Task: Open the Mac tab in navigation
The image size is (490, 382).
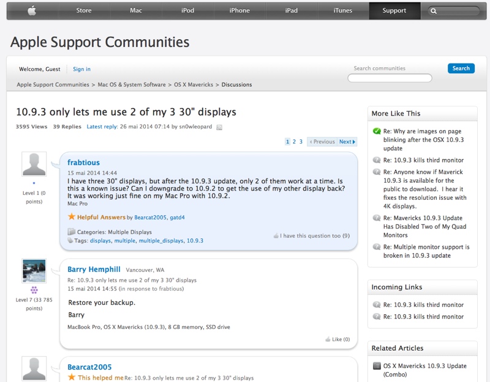Action: pyautogui.click(x=135, y=10)
